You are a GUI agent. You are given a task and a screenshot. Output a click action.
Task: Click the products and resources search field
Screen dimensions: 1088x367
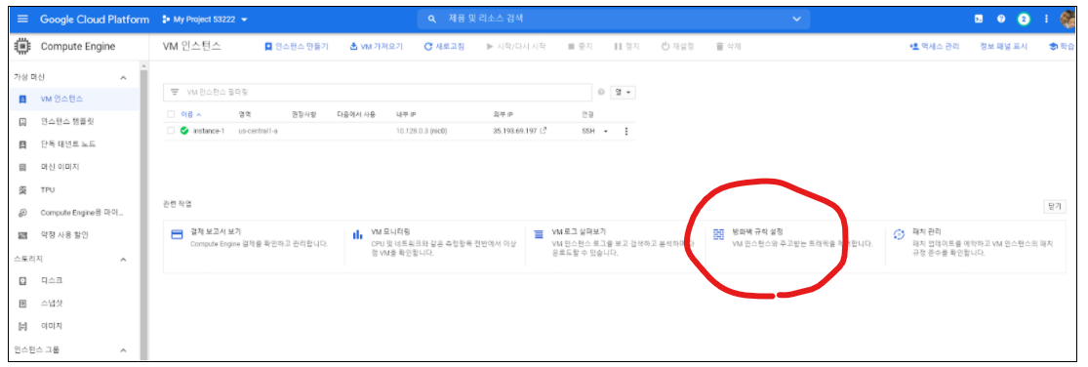(614, 19)
